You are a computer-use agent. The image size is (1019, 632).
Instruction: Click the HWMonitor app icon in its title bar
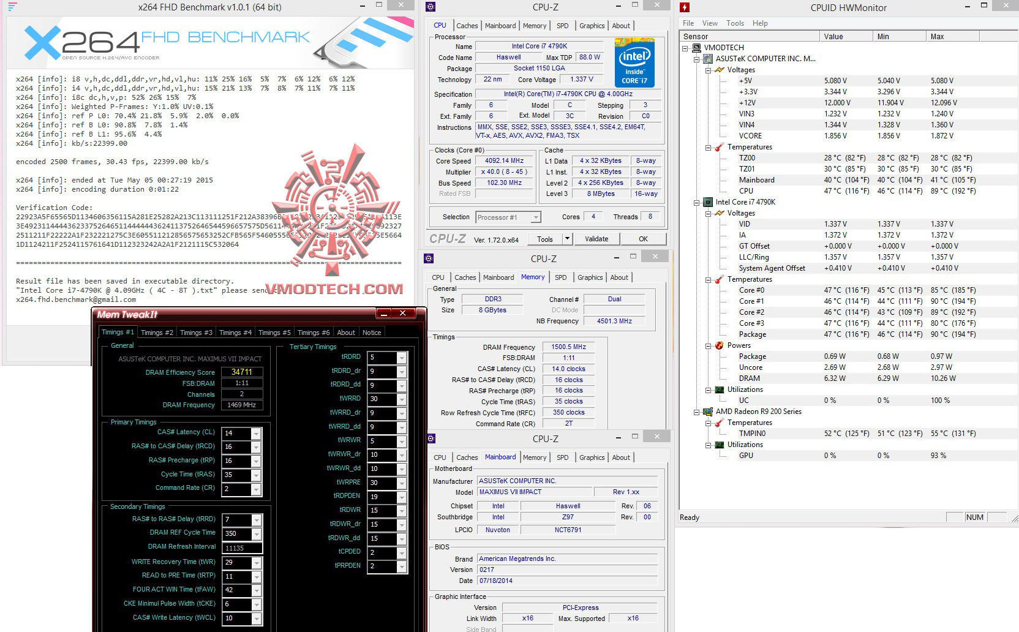pyautogui.click(x=685, y=7)
